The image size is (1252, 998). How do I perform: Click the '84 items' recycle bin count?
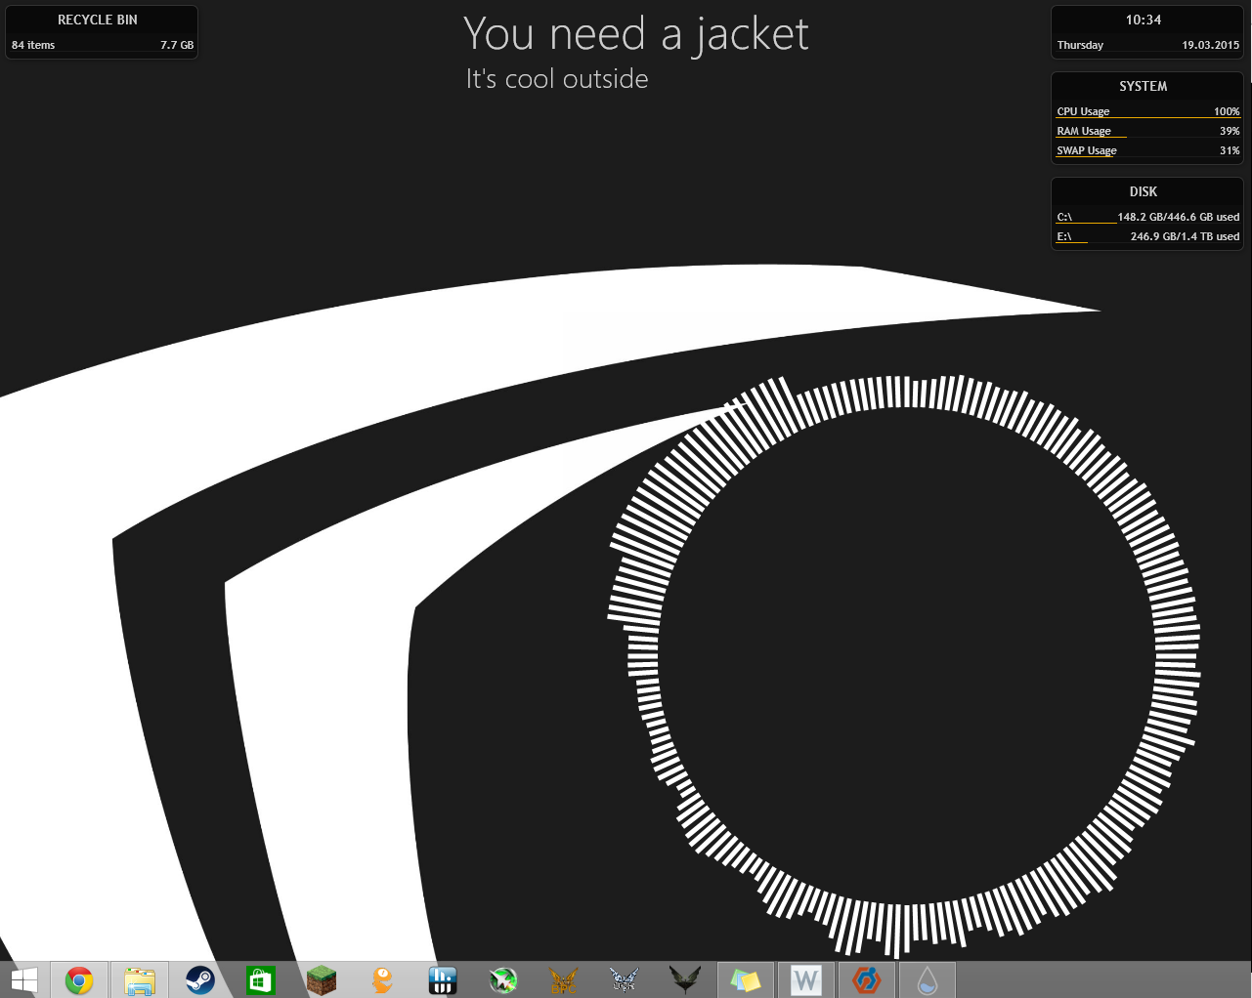click(x=33, y=45)
